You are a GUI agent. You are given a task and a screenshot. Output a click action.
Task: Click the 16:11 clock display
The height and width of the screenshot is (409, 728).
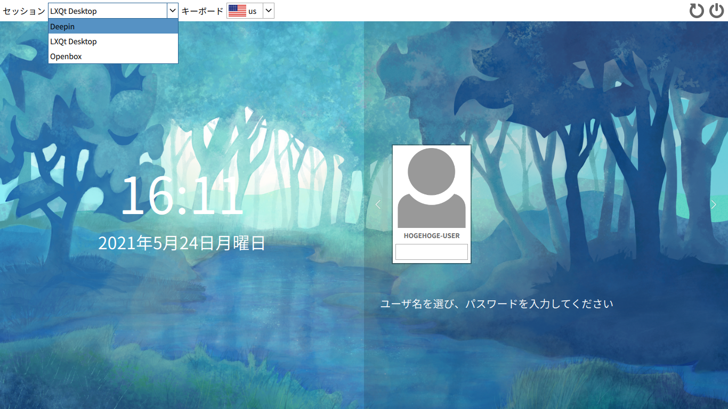click(183, 196)
